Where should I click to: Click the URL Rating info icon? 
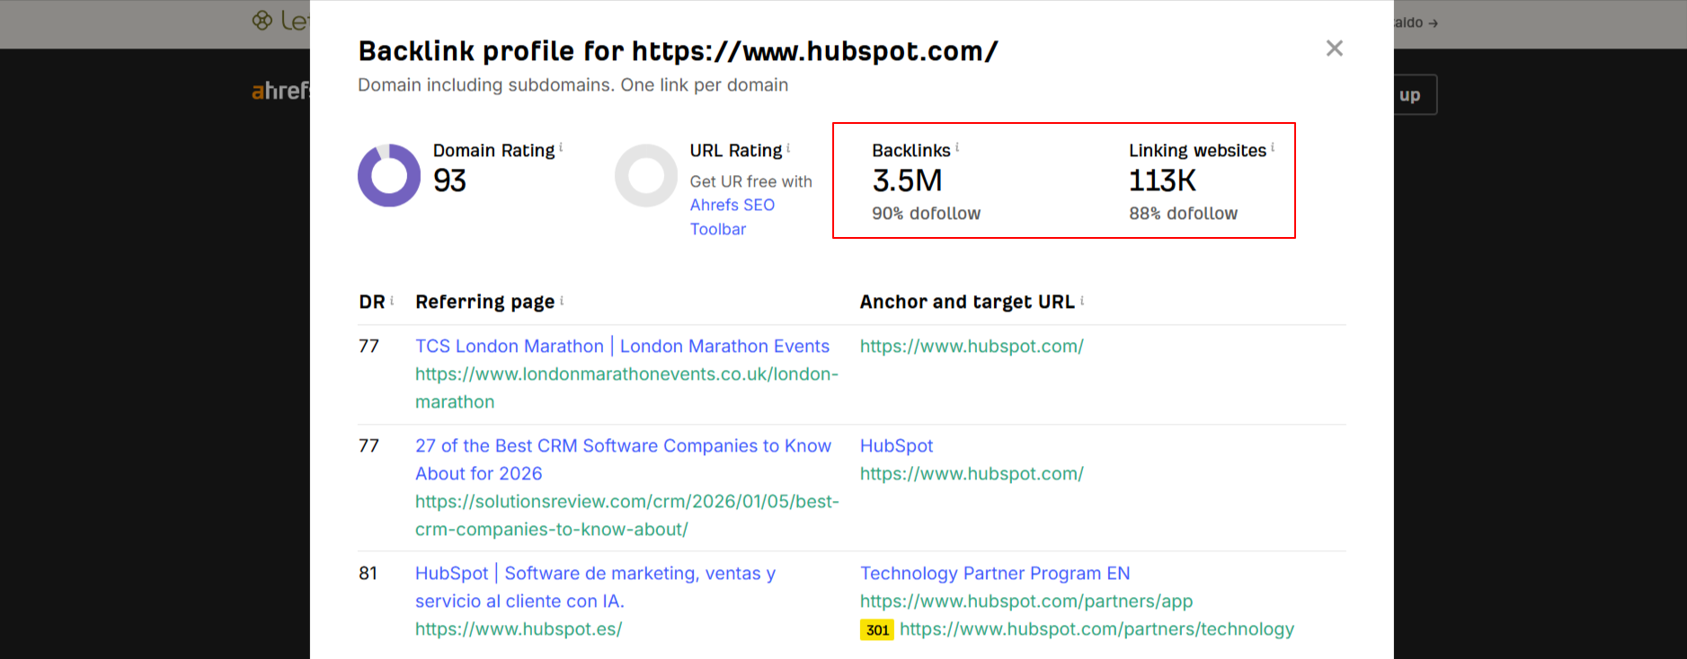(x=789, y=147)
